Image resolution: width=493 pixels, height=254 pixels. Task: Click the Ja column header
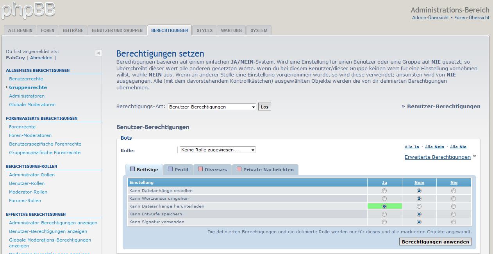pos(384,183)
